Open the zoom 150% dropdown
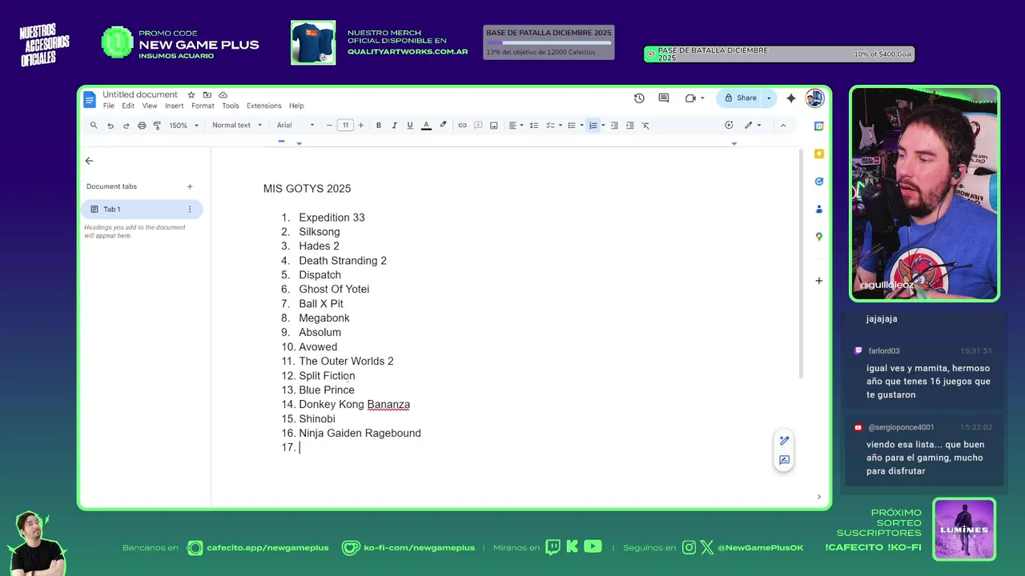This screenshot has width=1025, height=576. pos(184,126)
